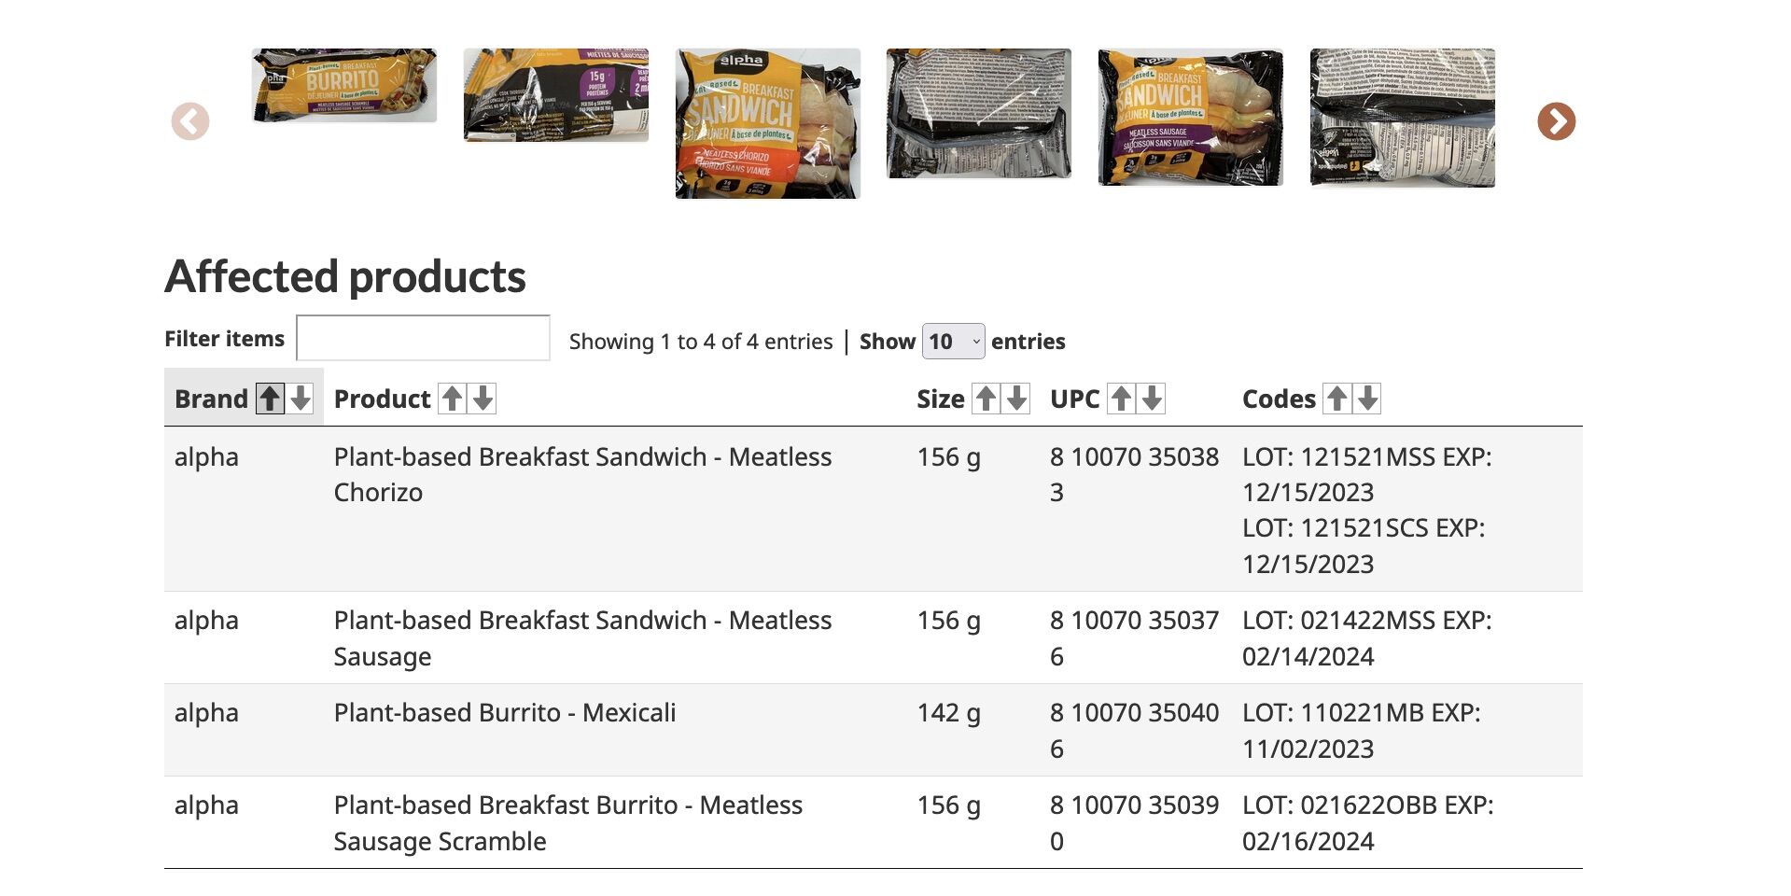Sort UPC column descending
Screen dimensions: 1791x896
[x=1152, y=399]
